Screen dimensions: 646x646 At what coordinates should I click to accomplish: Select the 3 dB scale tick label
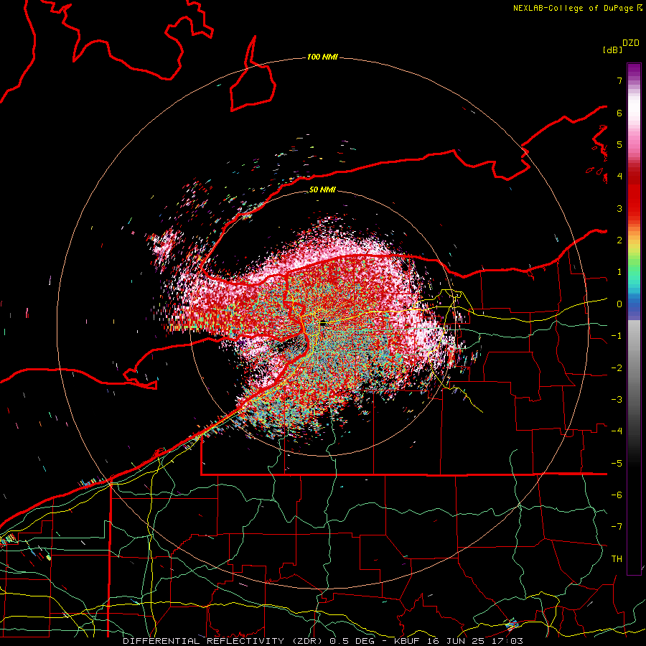(x=619, y=208)
